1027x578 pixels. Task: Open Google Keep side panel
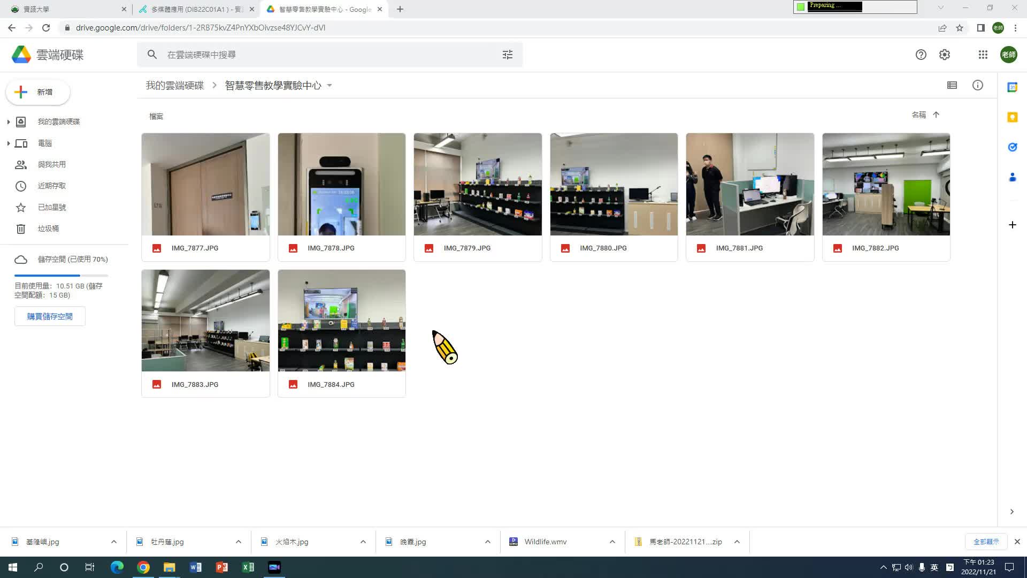[1012, 117]
